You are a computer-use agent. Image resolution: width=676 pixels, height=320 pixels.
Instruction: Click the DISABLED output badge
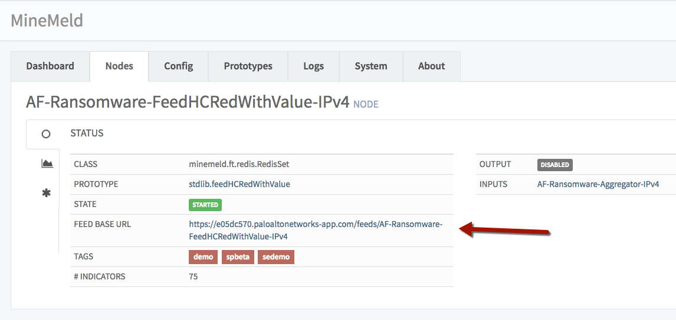pyautogui.click(x=554, y=165)
